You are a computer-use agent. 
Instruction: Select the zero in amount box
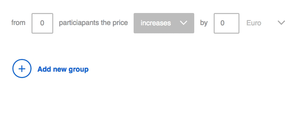coord(222,23)
